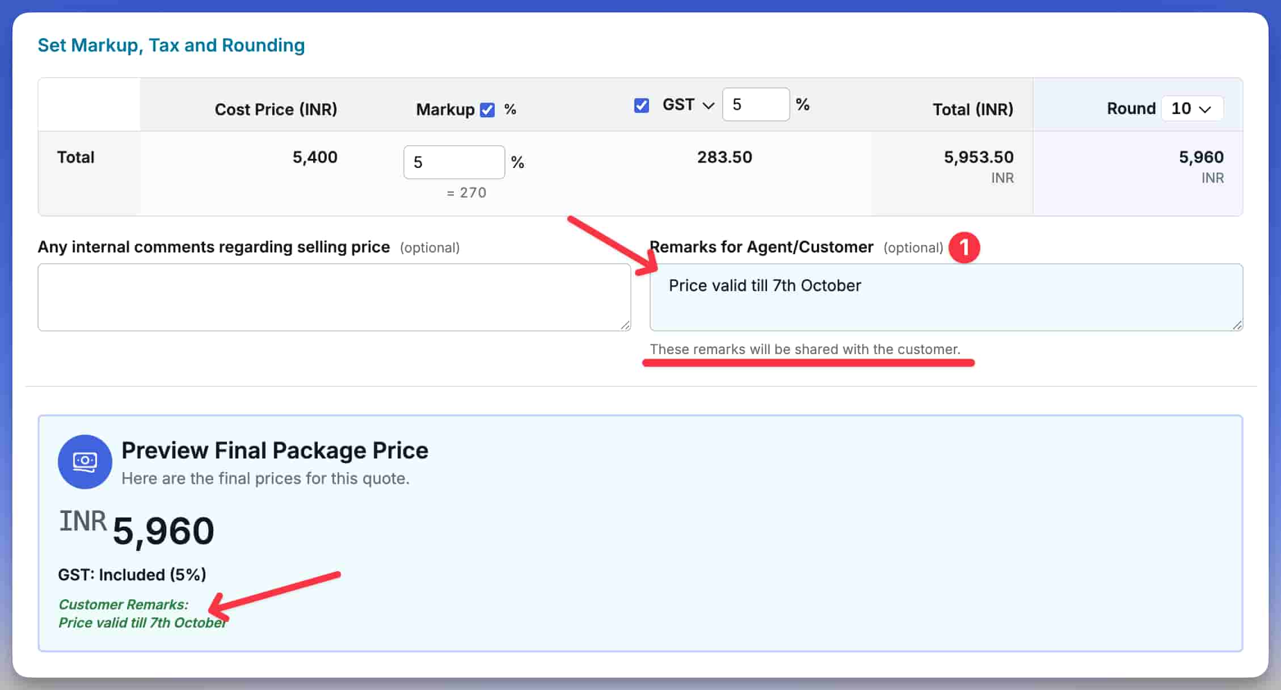Open the rounding selector in the Round column
The width and height of the screenshot is (1281, 690).
coord(1191,108)
